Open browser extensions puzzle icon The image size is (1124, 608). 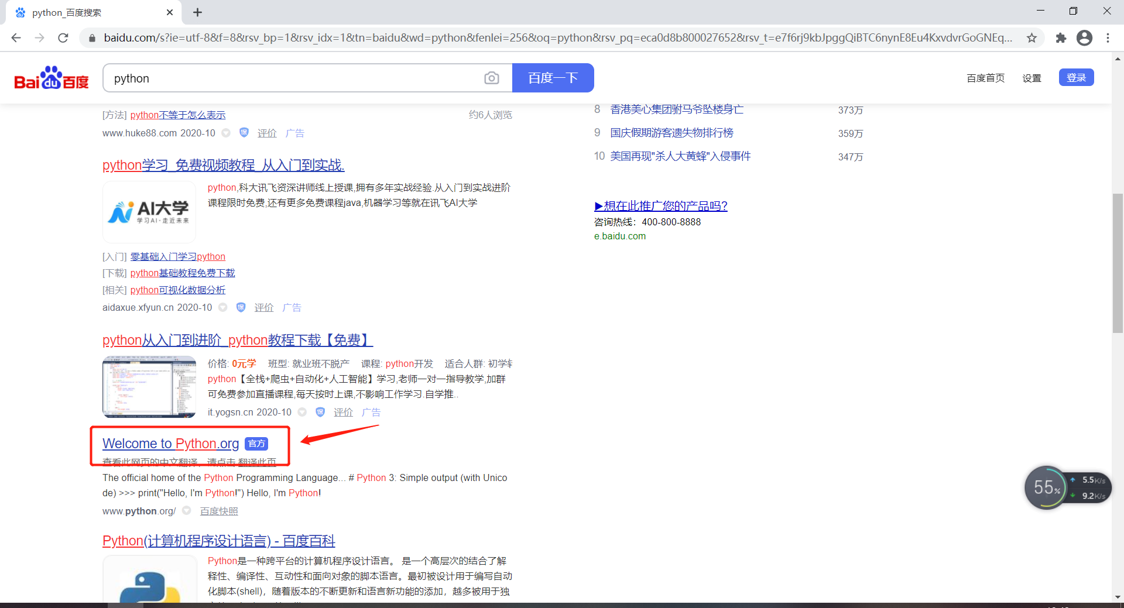coord(1061,38)
